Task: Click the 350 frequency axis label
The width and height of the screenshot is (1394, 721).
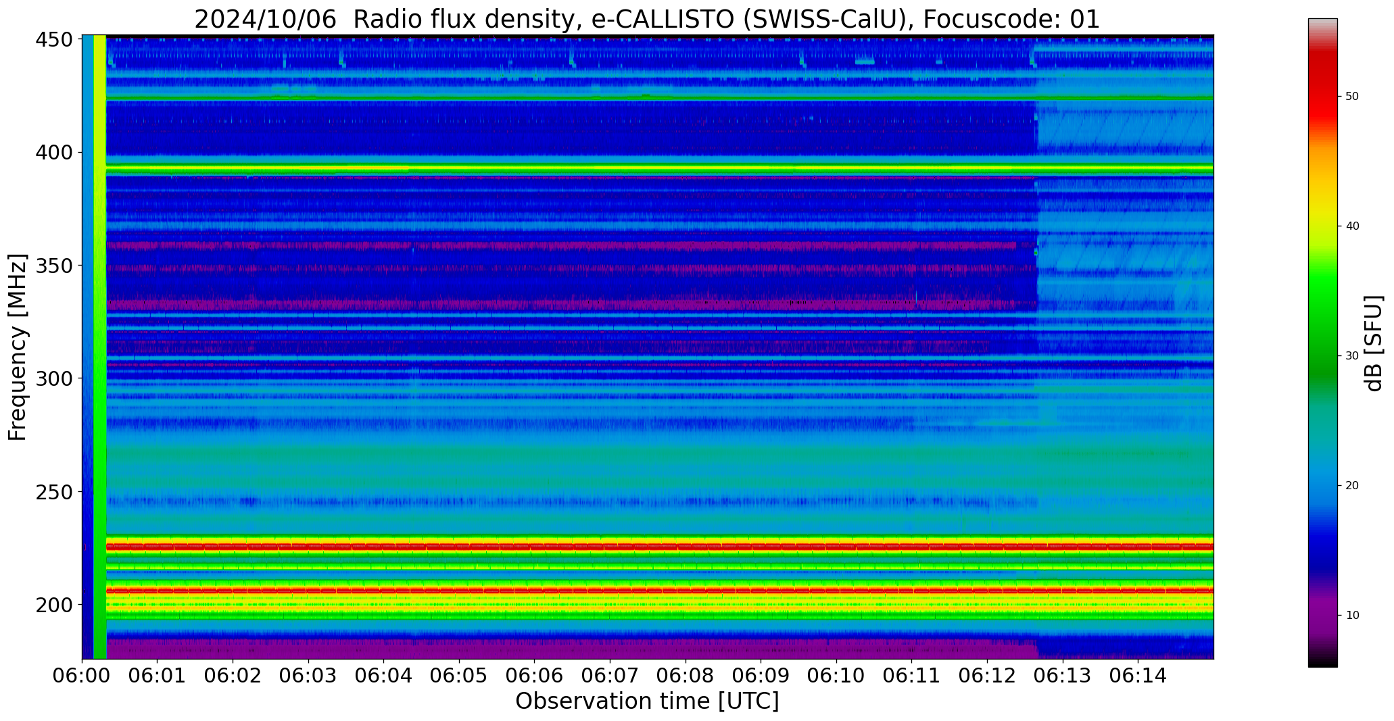Action: (53, 266)
